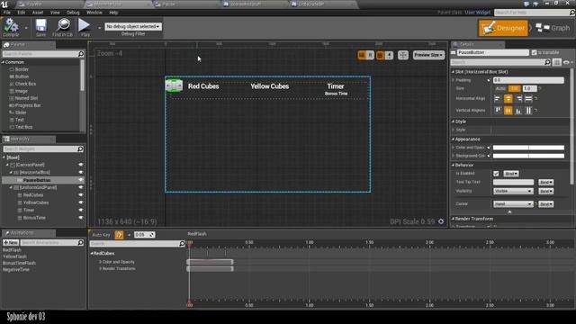576x324 pixels.
Task: Select Button widget in Palette
Action: point(22,76)
